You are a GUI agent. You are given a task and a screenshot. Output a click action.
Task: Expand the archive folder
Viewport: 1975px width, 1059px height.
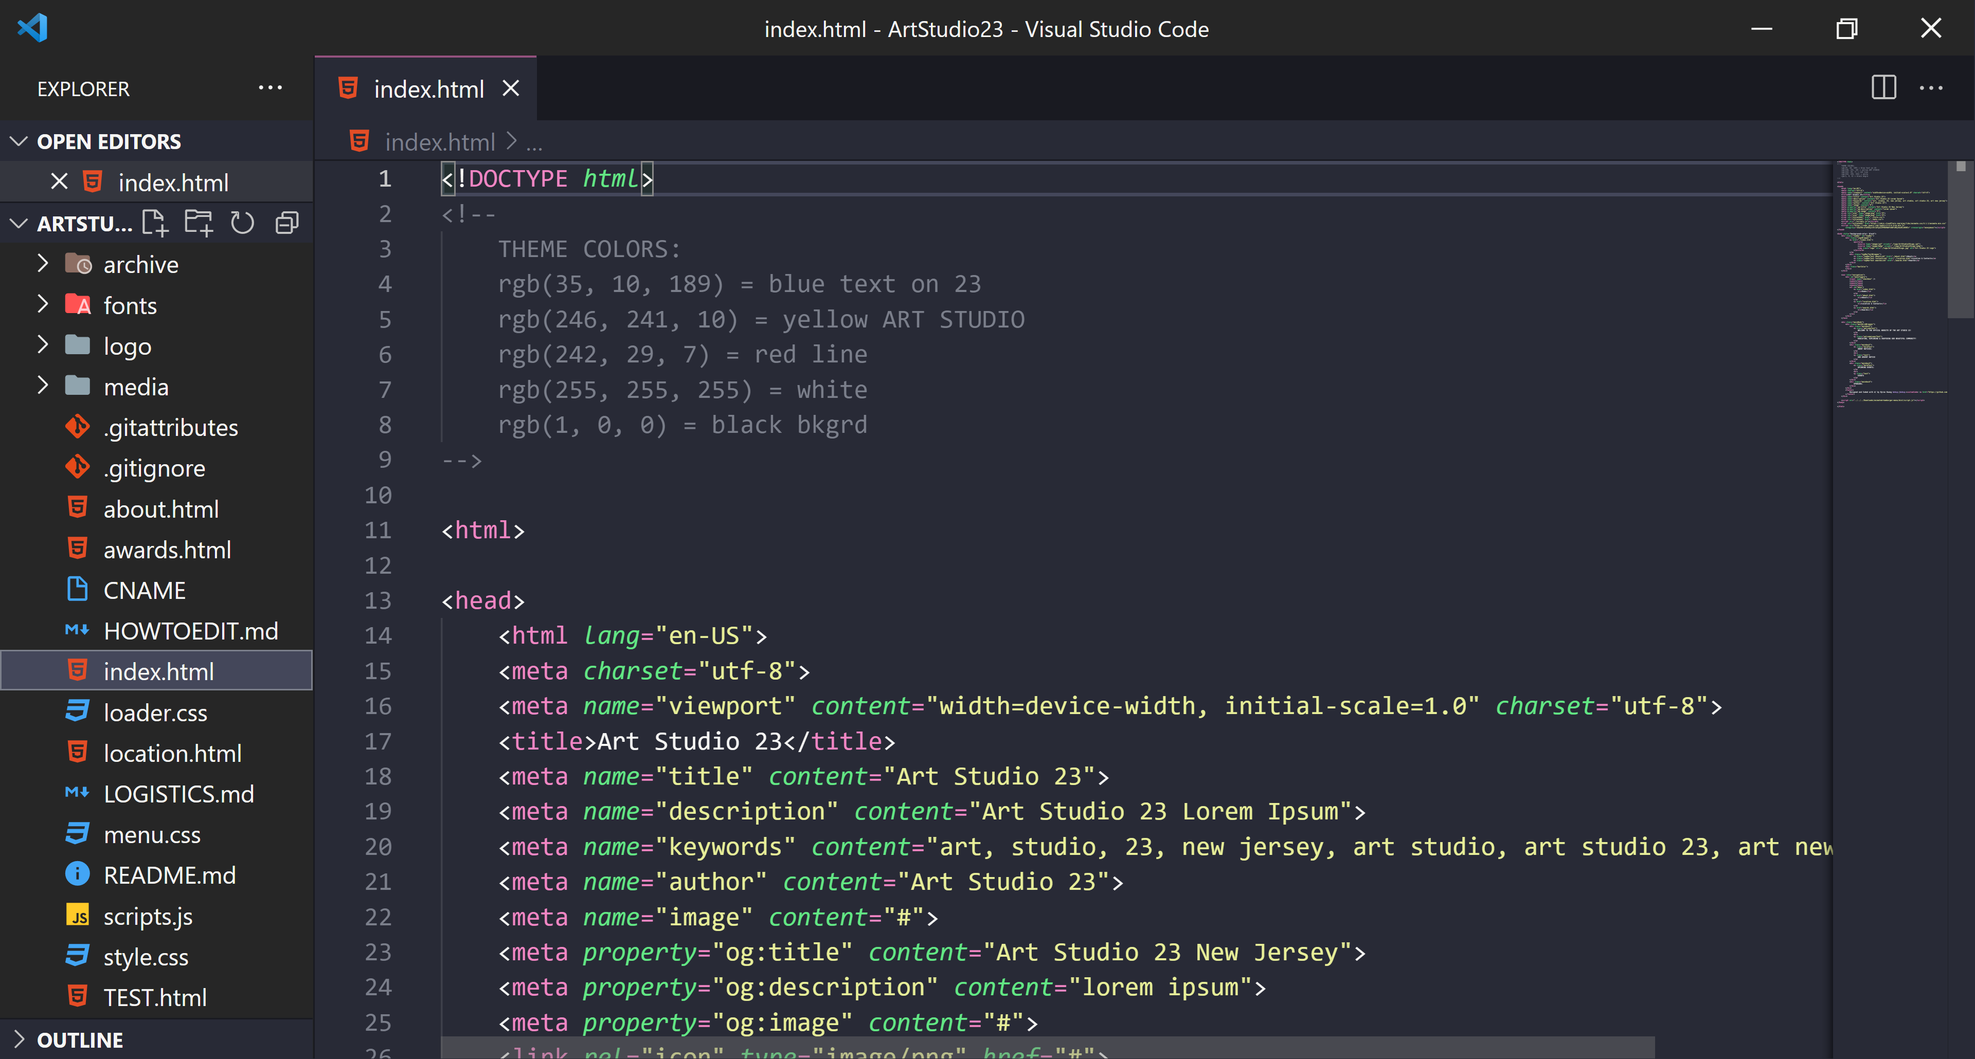43,264
